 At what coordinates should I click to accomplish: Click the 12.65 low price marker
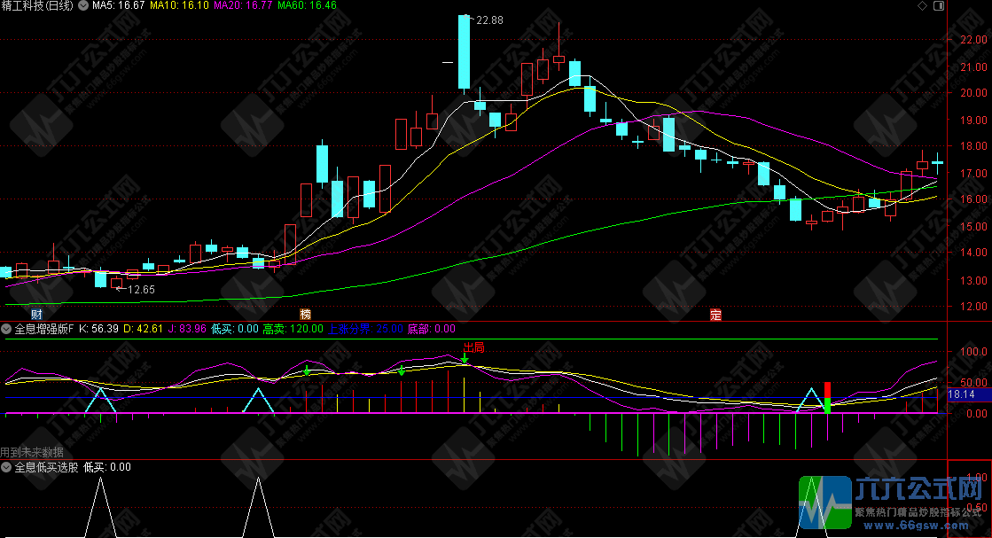140,289
